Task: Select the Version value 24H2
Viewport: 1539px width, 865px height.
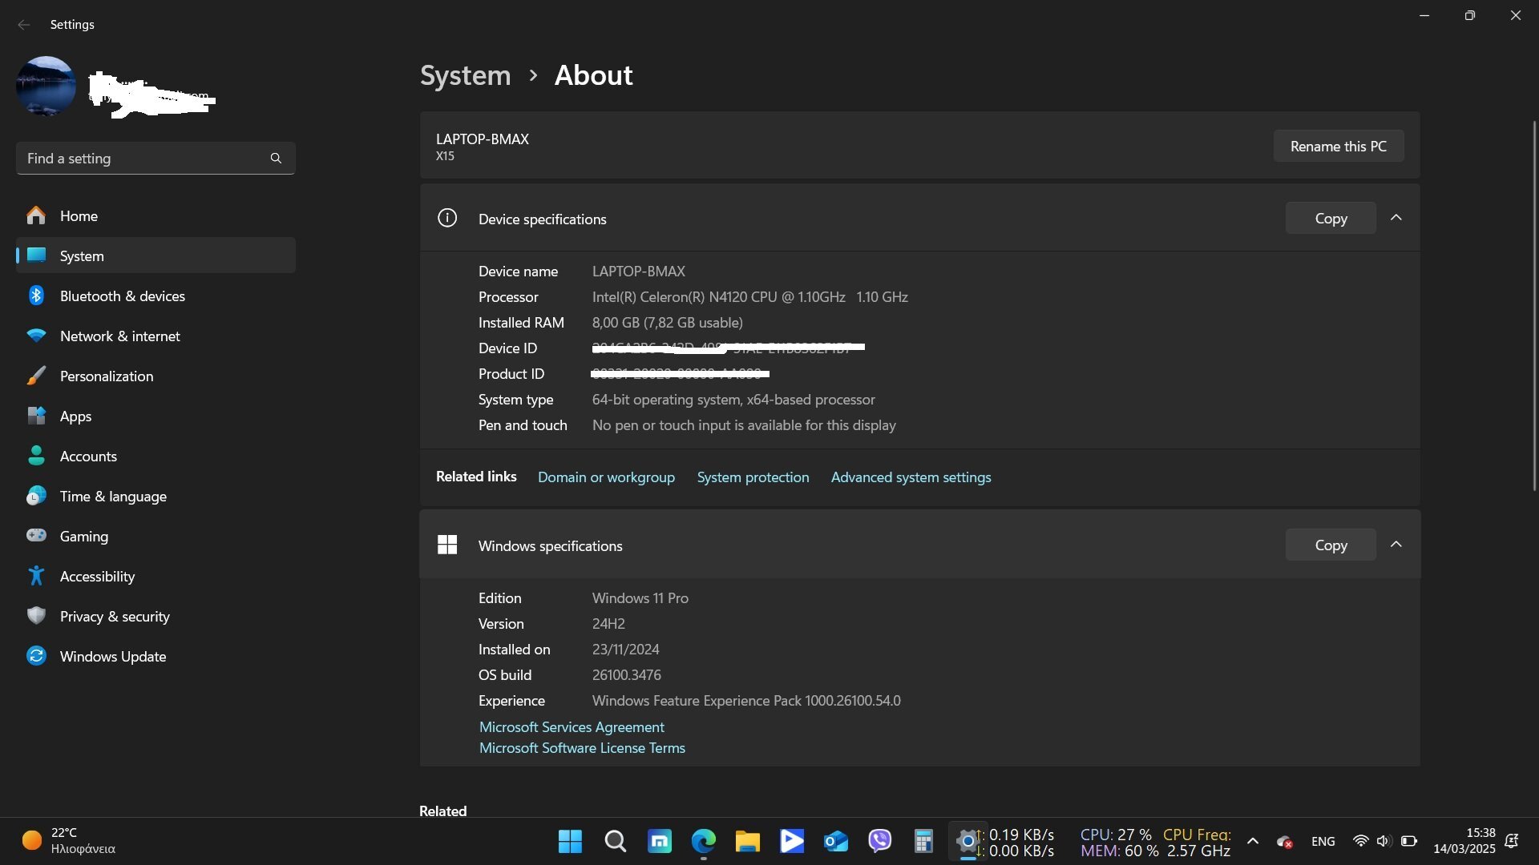Action: point(608,624)
